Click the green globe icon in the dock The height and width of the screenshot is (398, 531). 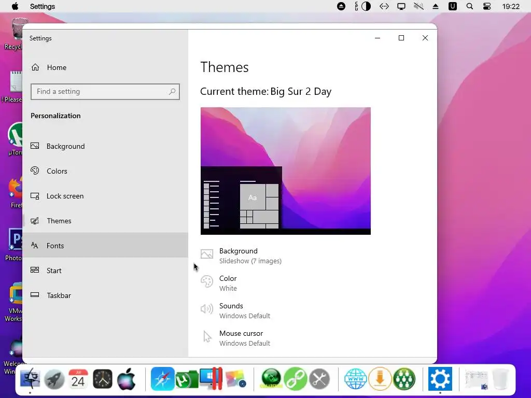tap(271, 379)
